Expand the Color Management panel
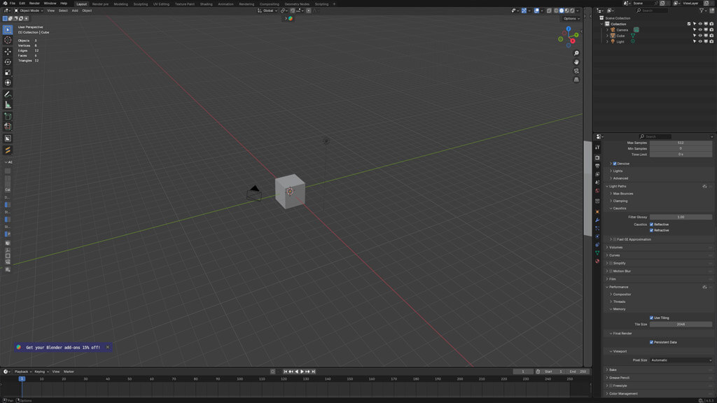The width and height of the screenshot is (717, 403). 623,393
